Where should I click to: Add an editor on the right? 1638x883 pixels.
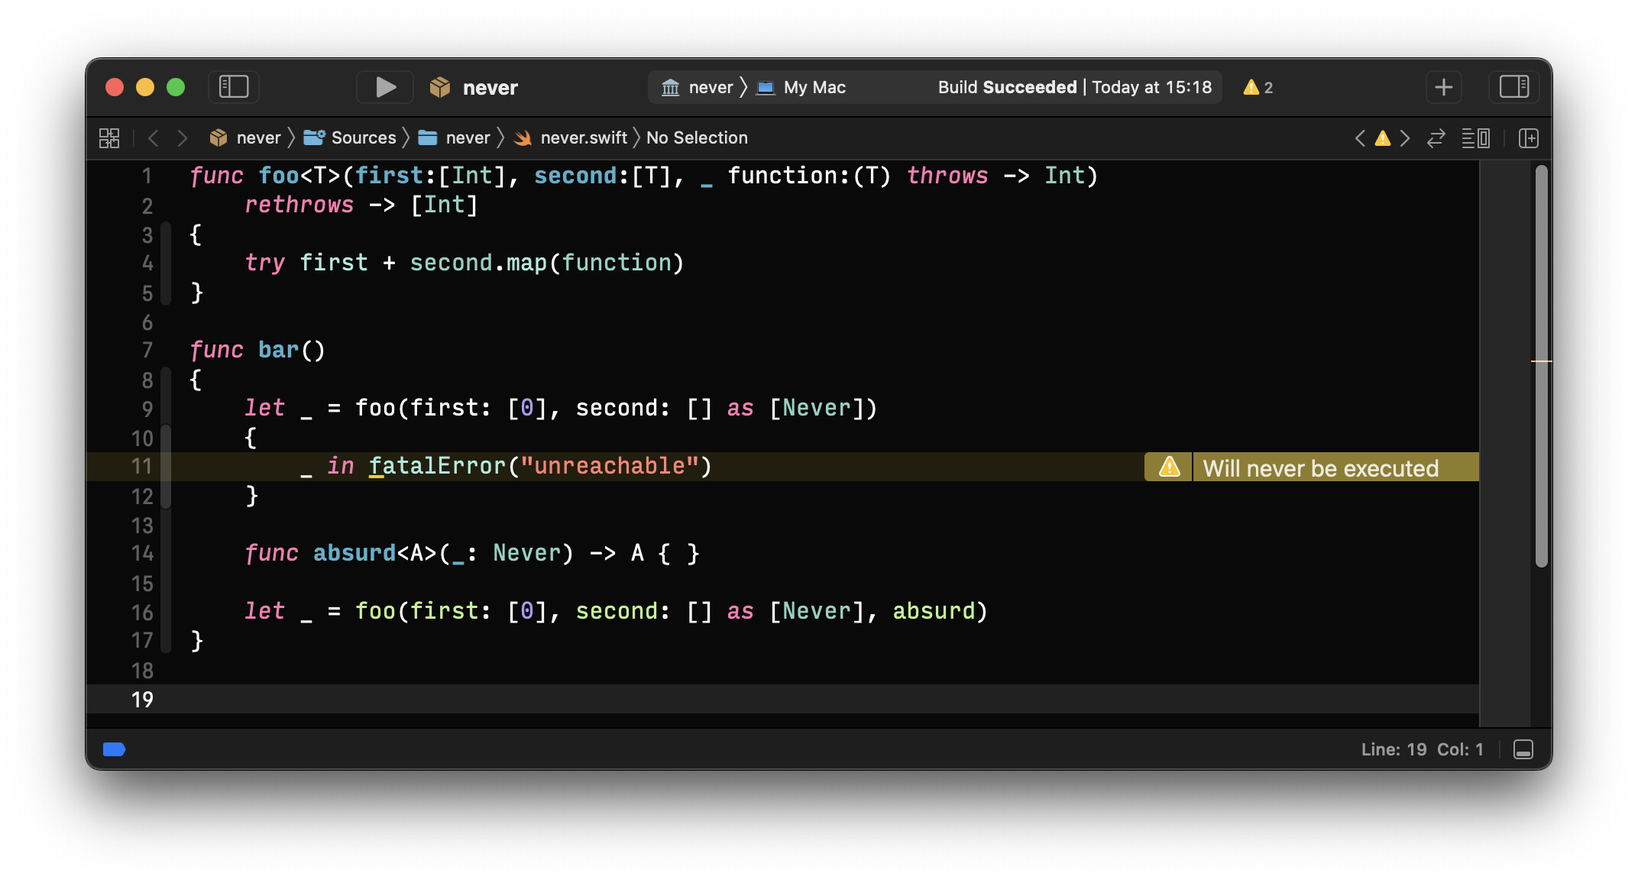[x=1529, y=138]
